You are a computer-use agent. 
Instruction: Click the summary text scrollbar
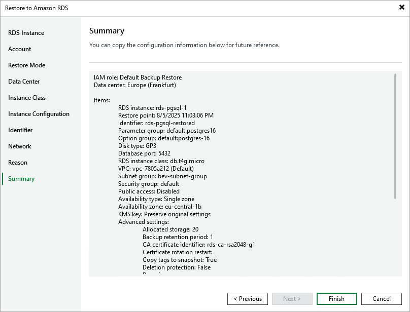[x=395, y=136]
